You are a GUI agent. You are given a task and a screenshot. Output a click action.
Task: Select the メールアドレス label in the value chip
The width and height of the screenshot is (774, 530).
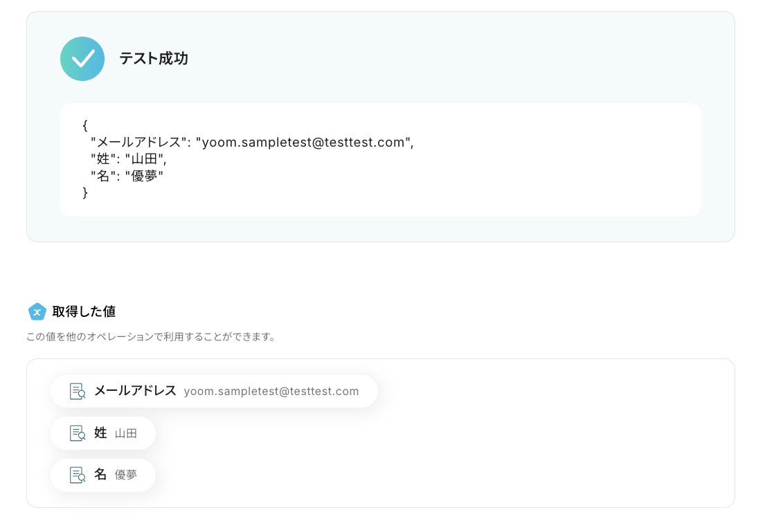tap(135, 391)
